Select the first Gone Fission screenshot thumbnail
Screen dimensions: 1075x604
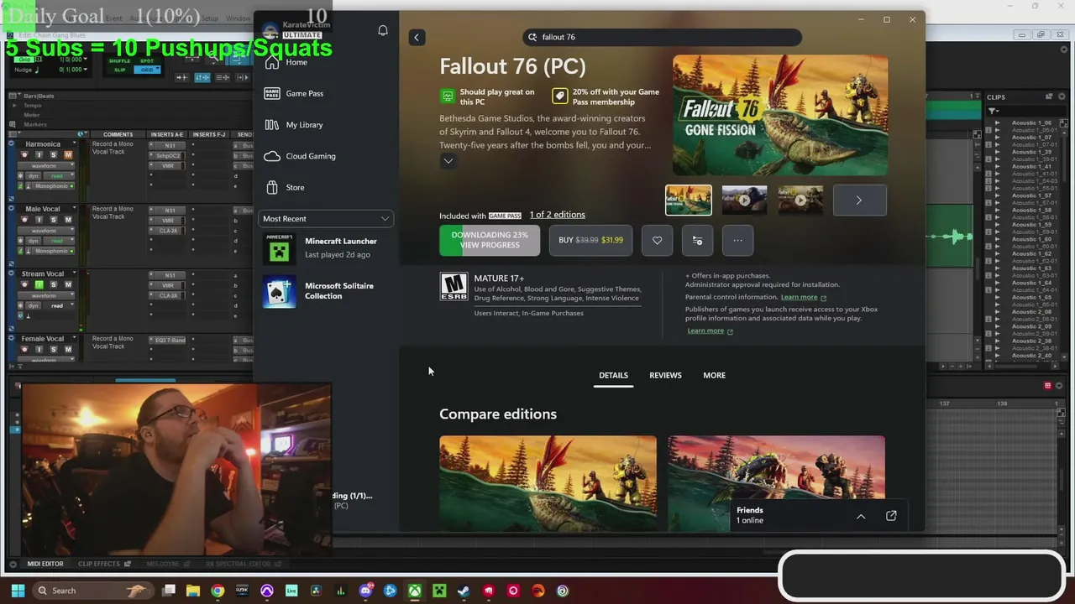coord(689,200)
